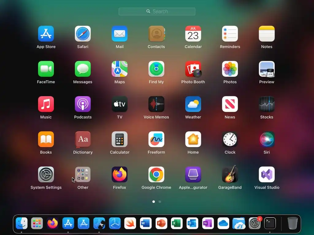Open Photo Booth
This screenshot has height=235, width=314.
193,69
